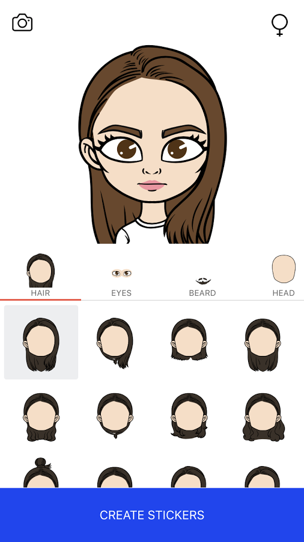Screen dimensions: 304x542
Task: Open the HEAD category tab
Action: click(x=284, y=275)
